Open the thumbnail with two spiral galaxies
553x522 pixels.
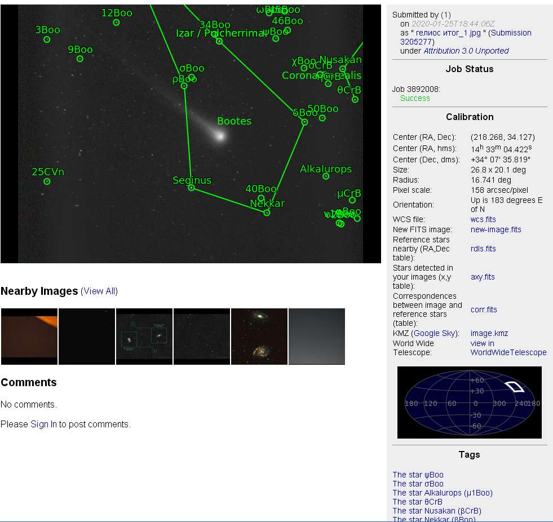[259, 337]
